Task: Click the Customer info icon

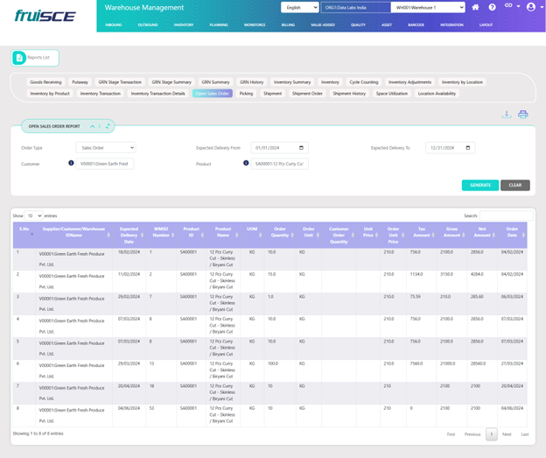Action: (x=71, y=163)
